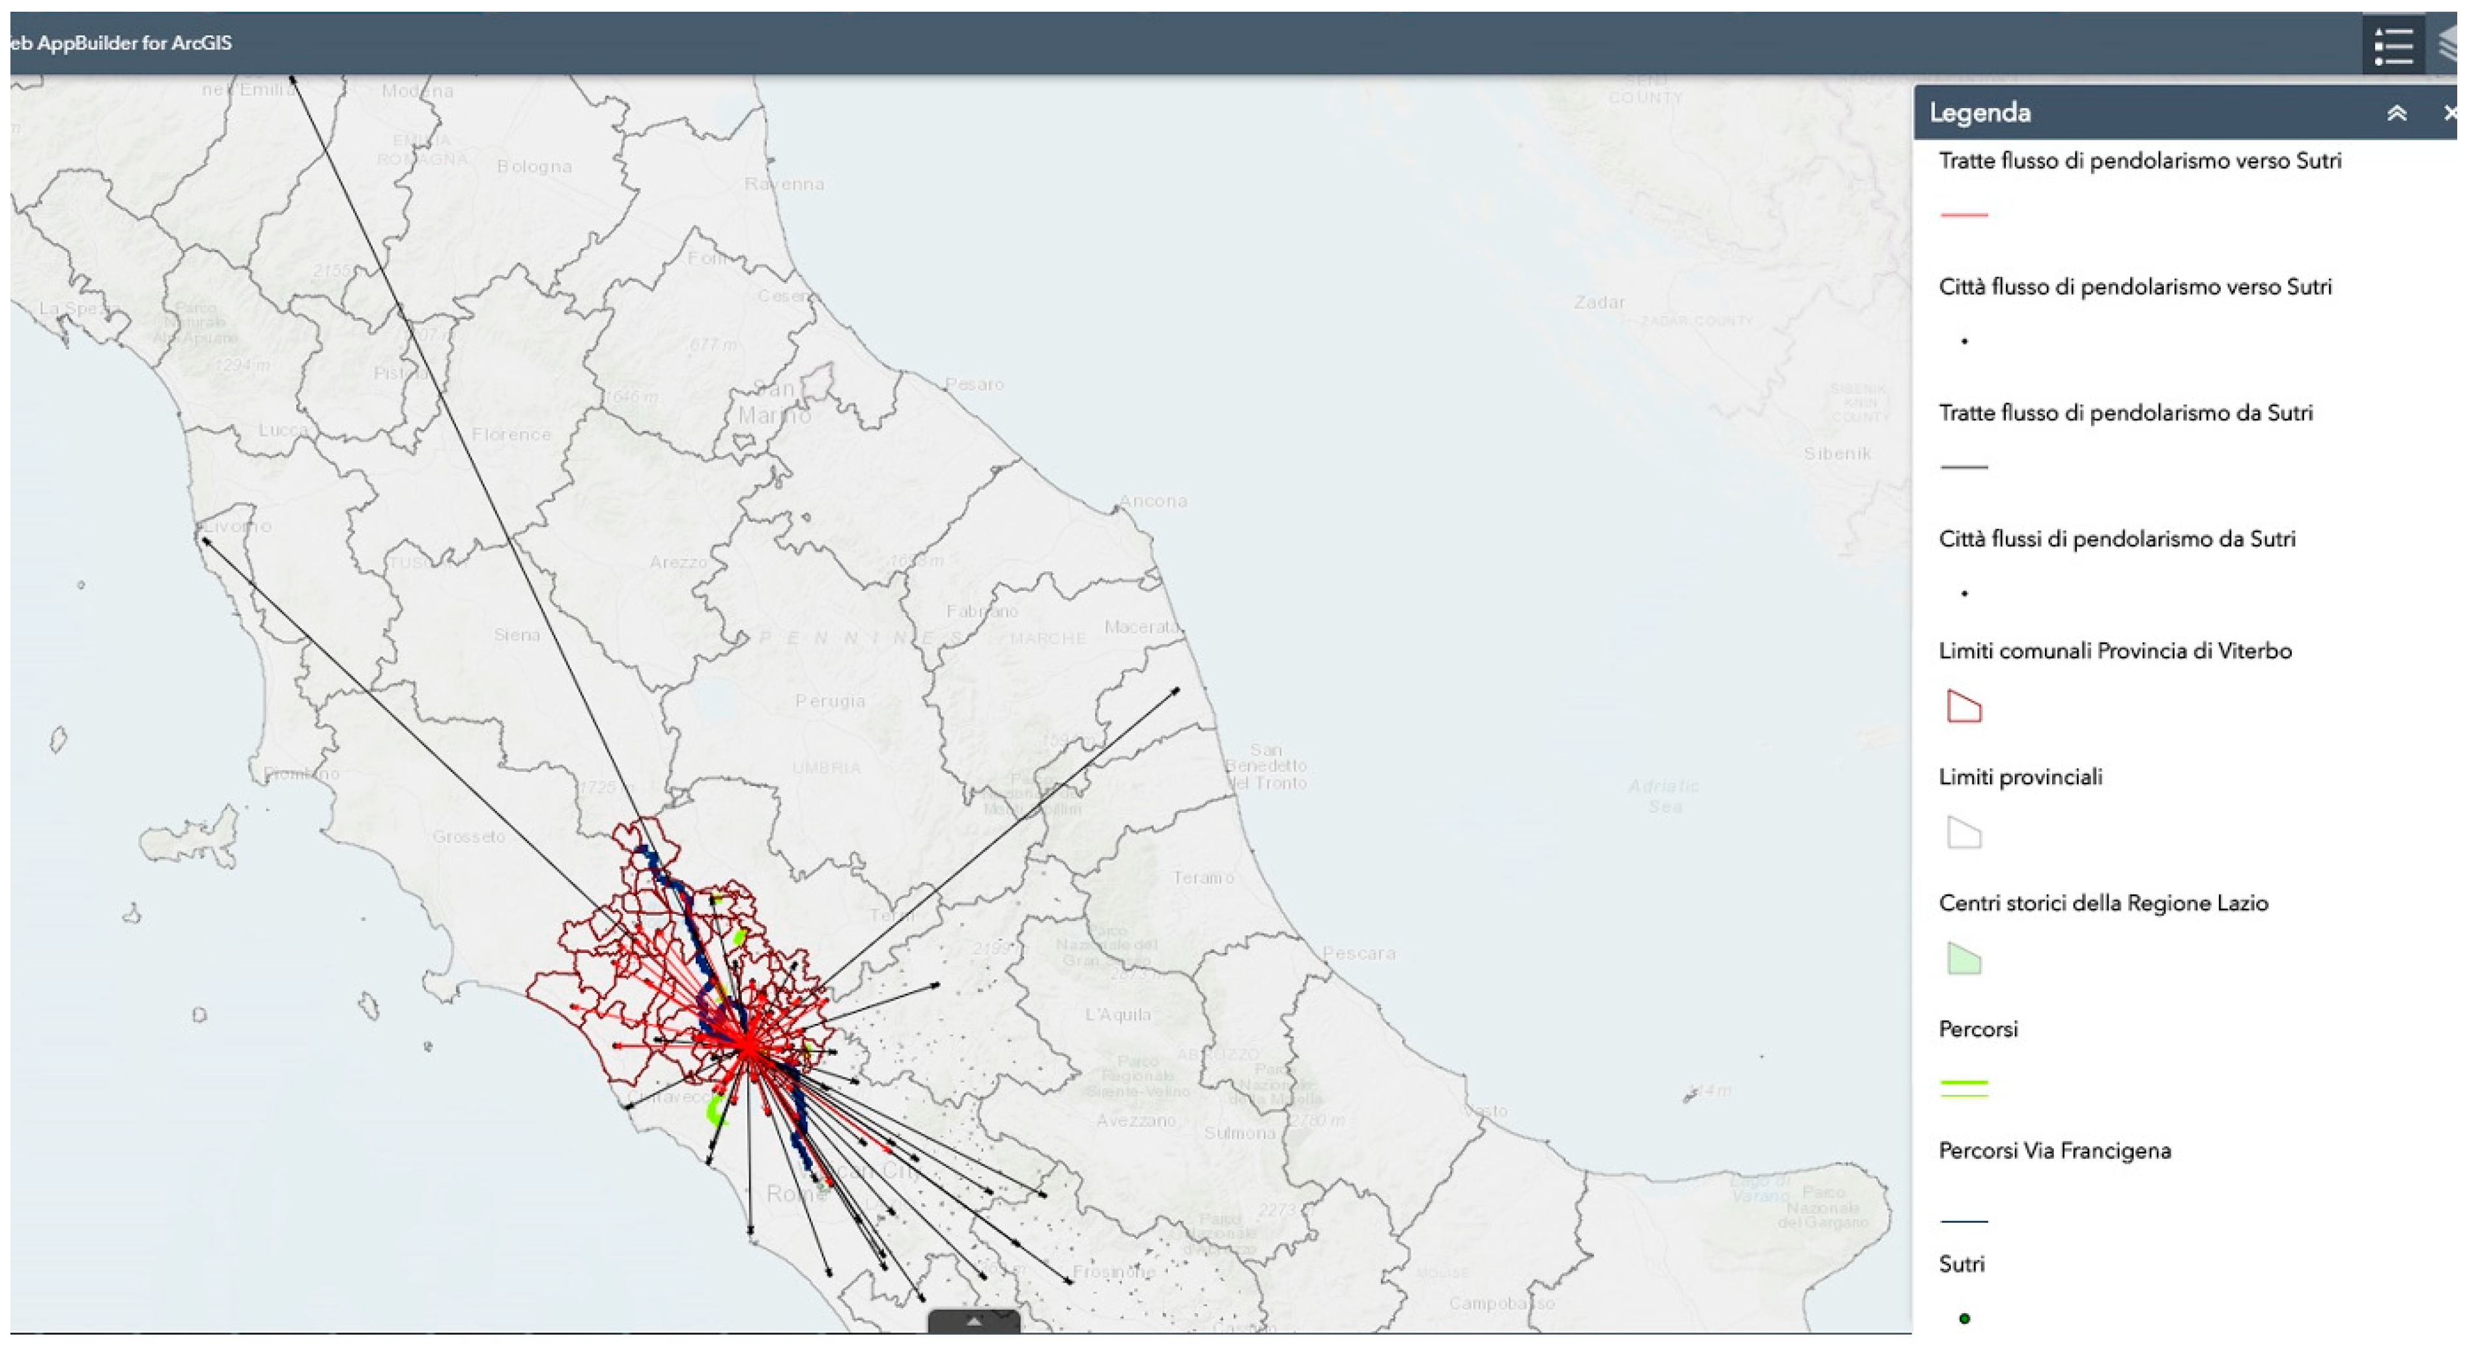Click the Zadar label on the map

pyautogui.click(x=1599, y=302)
